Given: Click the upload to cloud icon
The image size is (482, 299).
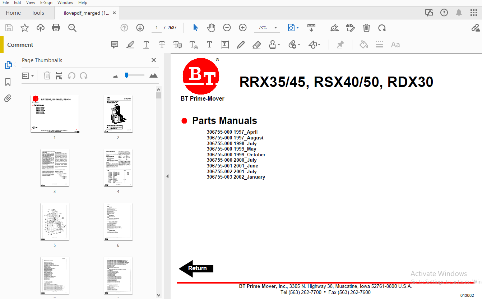Looking at the screenshot, I should [41, 28].
